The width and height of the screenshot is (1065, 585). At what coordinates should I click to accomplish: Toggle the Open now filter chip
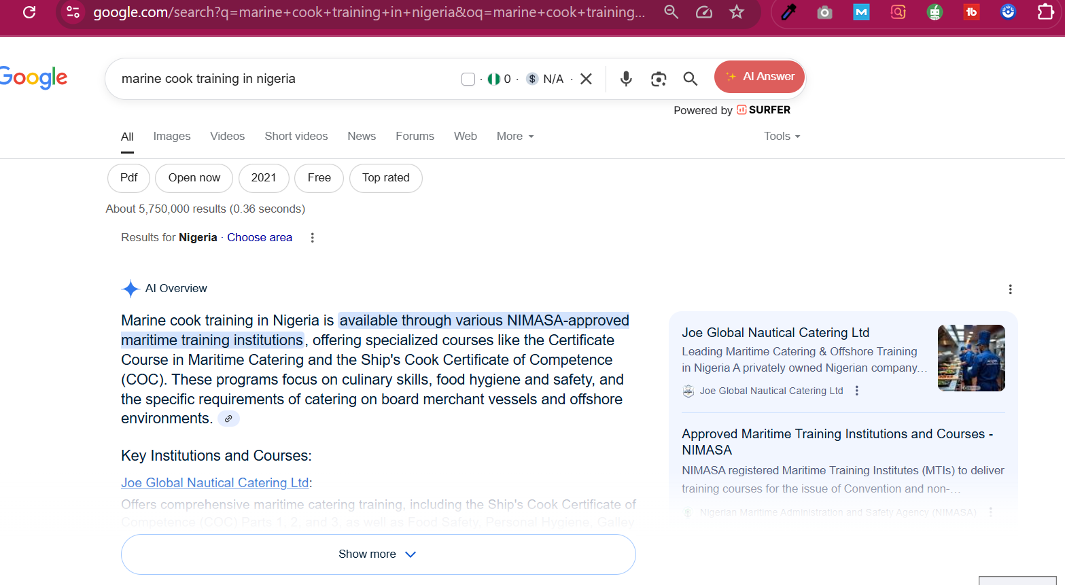[x=194, y=178]
